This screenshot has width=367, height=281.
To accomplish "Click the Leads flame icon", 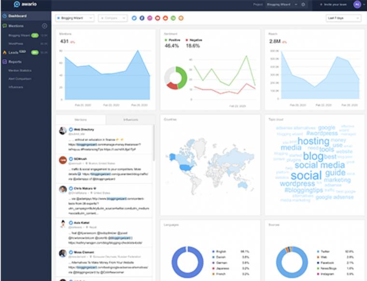I will 5,53.
